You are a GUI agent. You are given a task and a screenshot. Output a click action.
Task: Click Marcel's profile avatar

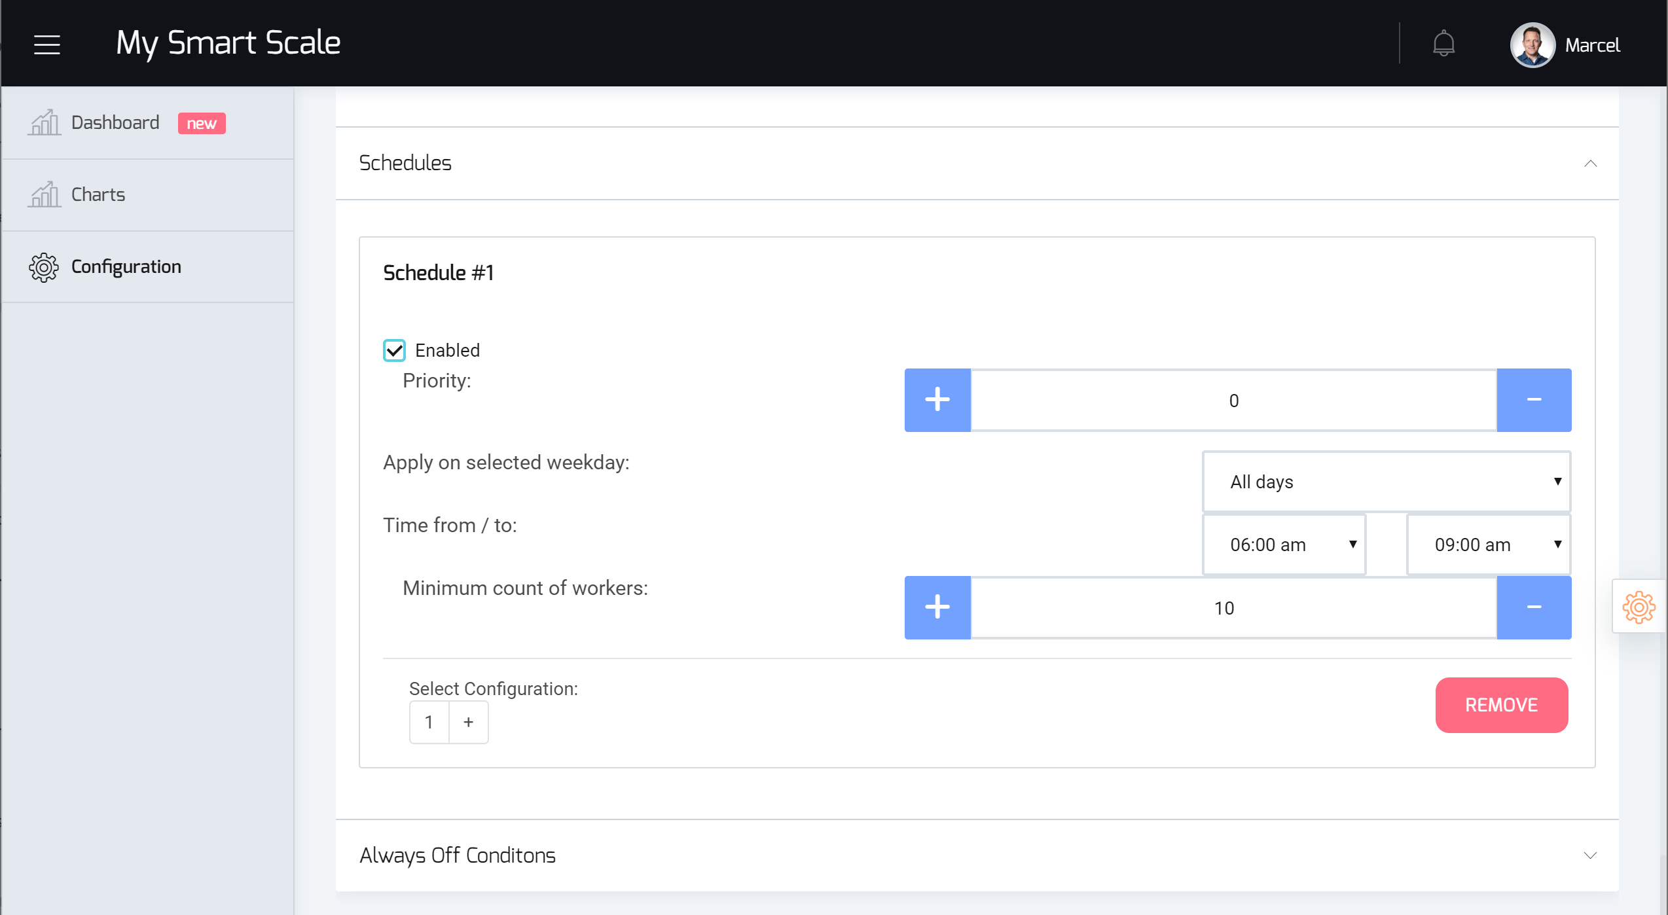[x=1532, y=45]
